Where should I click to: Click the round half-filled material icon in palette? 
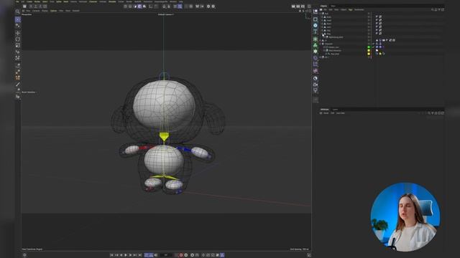(316, 78)
